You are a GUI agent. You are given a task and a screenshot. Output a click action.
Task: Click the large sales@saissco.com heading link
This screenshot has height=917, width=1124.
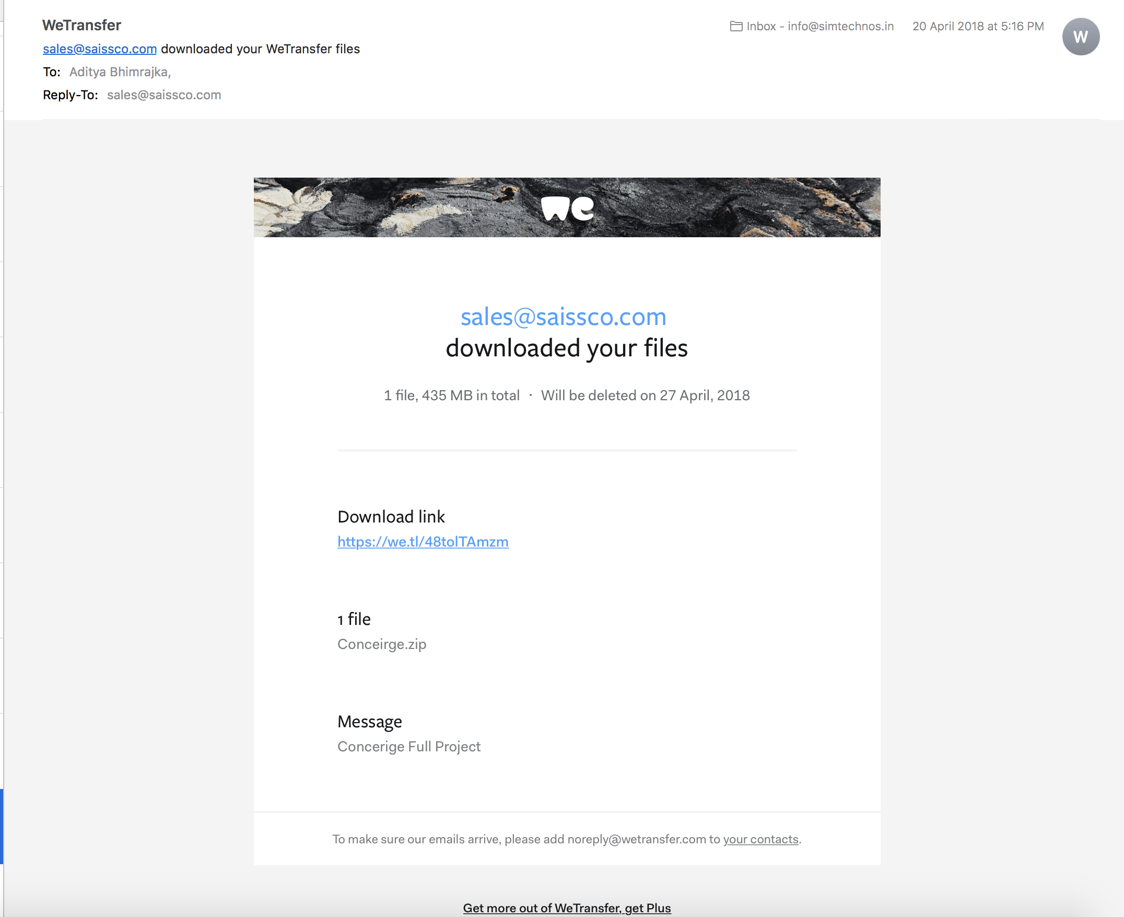click(564, 317)
